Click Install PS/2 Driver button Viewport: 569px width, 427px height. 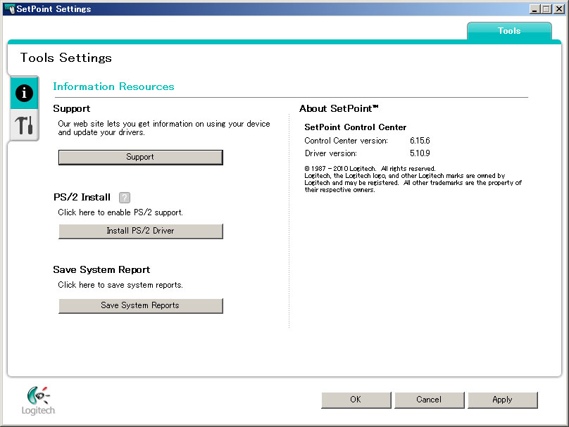pyautogui.click(x=140, y=231)
